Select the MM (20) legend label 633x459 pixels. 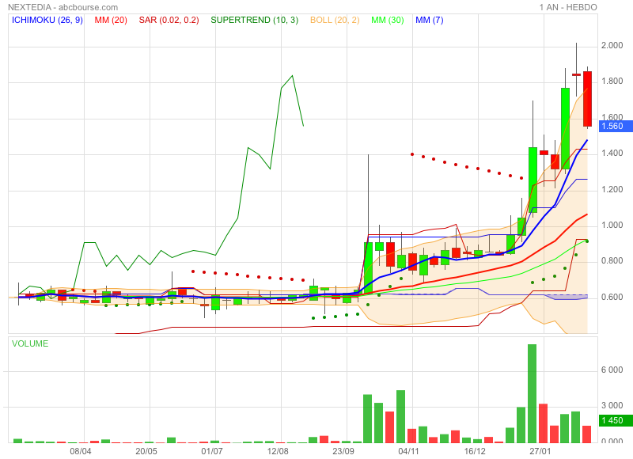(x=111, y=20)
